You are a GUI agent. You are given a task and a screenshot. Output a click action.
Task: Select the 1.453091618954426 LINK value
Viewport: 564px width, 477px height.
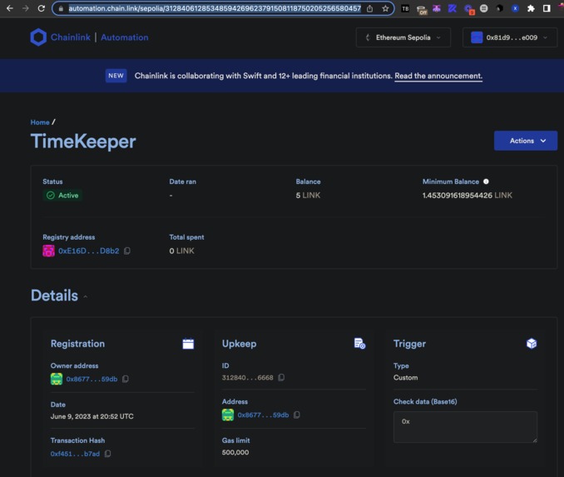point(468,196)
